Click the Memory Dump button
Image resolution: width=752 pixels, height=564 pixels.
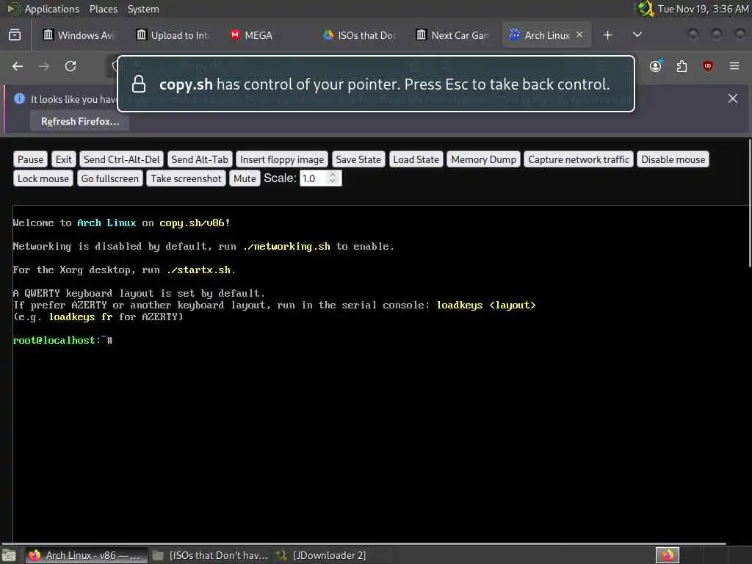click(483, 159)
